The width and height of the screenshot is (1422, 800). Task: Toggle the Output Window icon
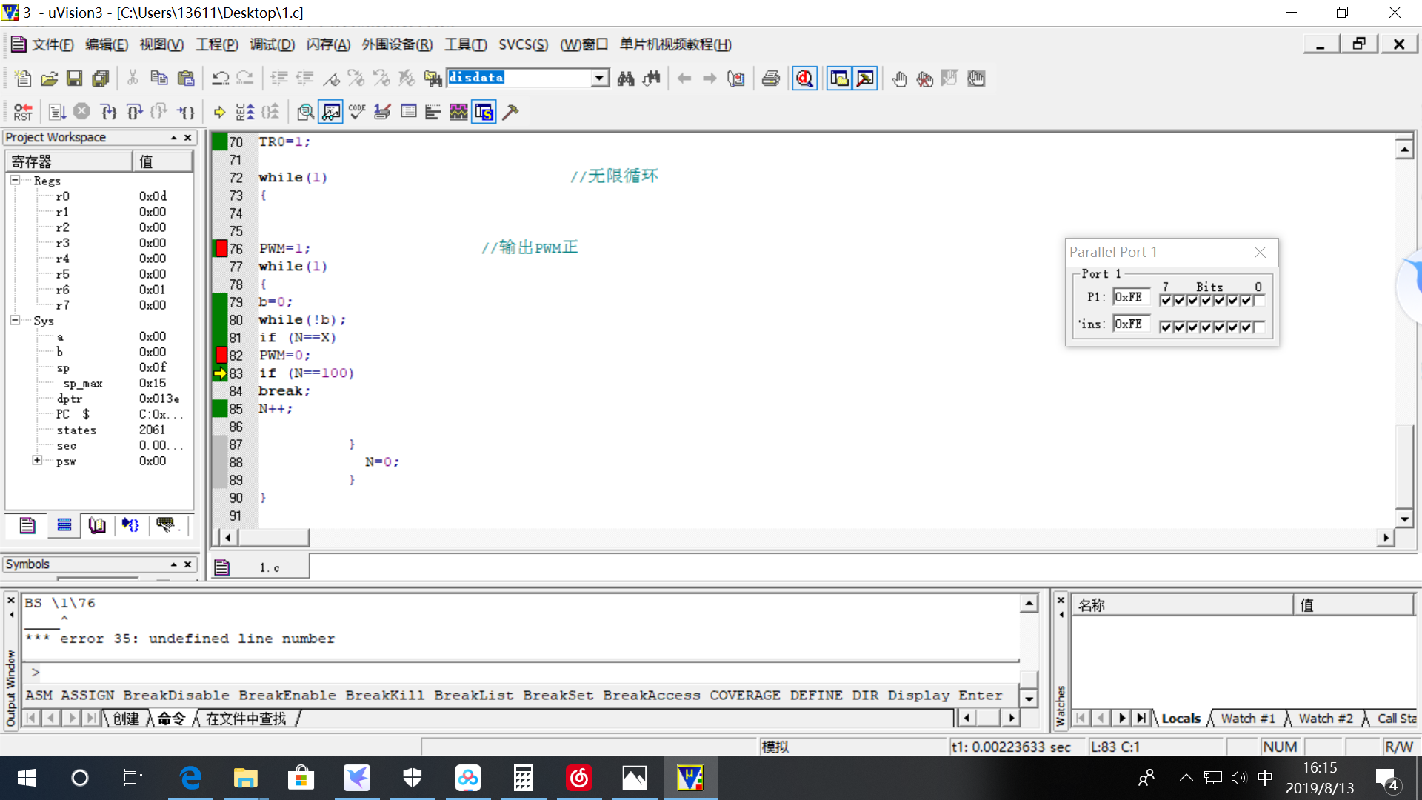click(865, 78)
